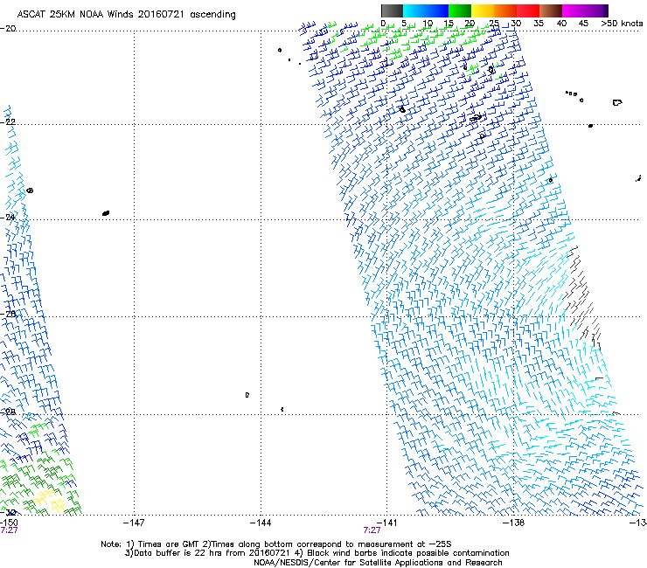
Task: Choose the red 30-35 knots legend segment
Action: pos(528,10)
